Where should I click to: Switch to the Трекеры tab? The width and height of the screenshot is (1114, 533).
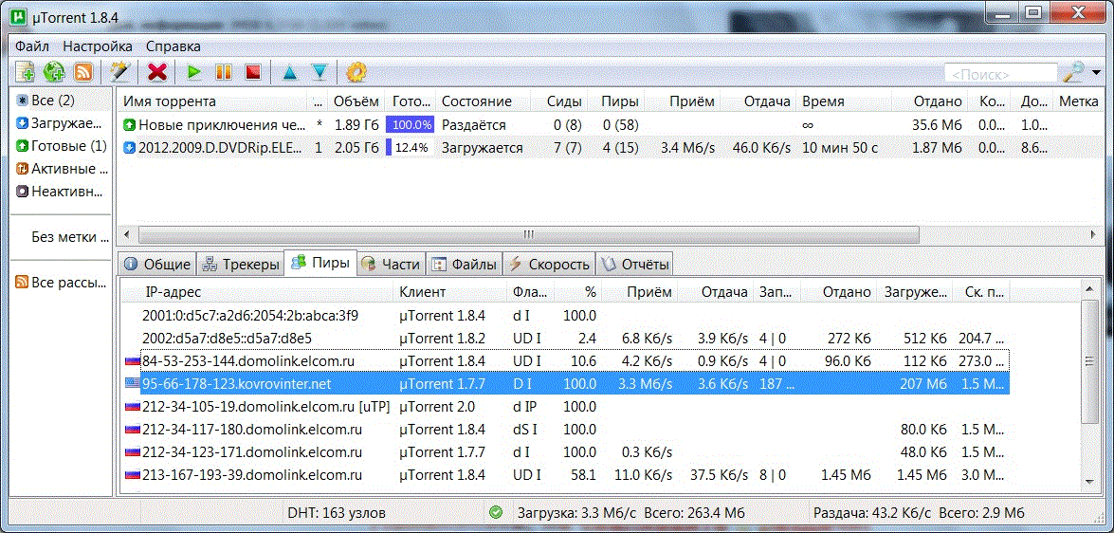240,266
